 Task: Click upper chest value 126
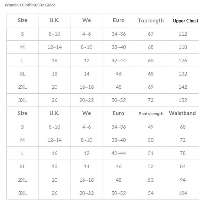point(183,61)
